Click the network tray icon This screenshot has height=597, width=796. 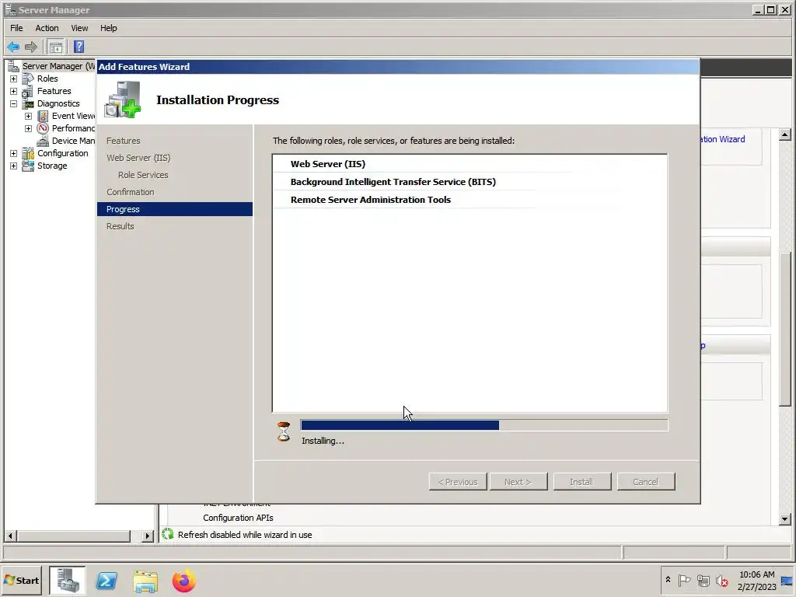coord(703,580)
